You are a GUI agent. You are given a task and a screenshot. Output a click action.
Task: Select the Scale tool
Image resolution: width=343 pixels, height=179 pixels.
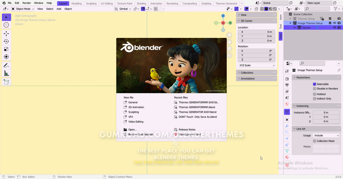6,49
